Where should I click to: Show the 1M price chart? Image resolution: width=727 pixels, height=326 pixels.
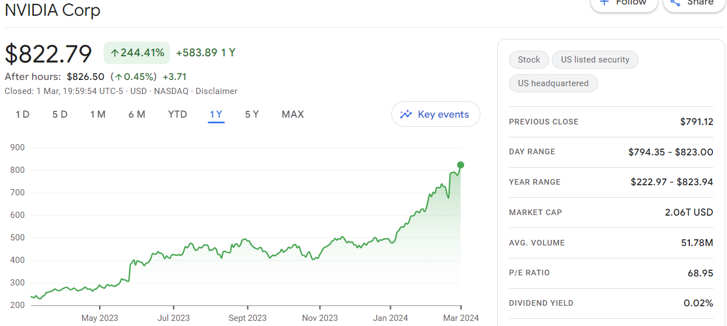coord(98,114)
